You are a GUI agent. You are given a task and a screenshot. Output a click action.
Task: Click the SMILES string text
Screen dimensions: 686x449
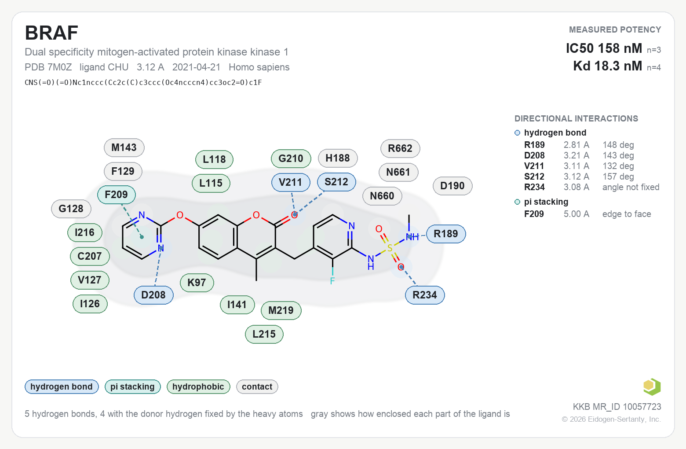coord(143,82)
